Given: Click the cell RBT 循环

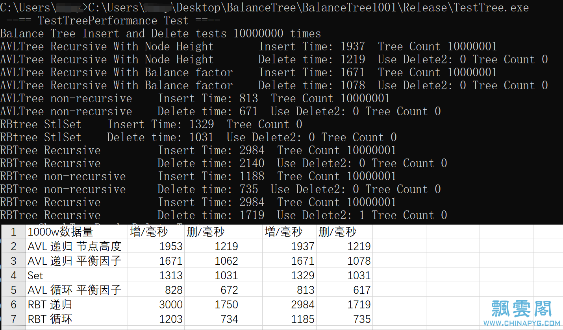Looking at the screenshot, I should click(77, 319).
